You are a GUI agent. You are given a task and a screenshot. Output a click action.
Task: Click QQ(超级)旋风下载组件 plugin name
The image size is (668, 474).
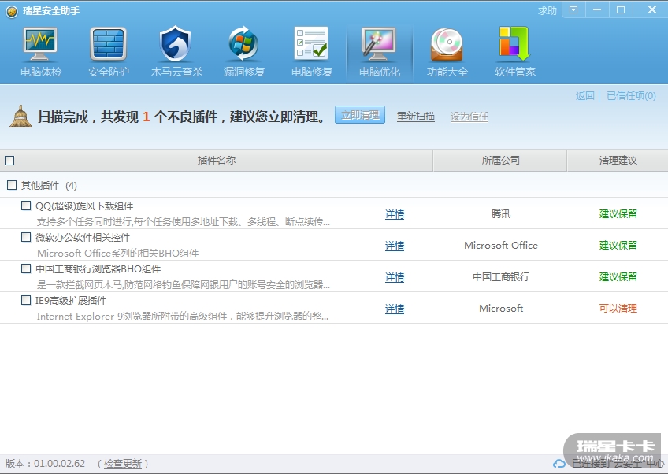[x=84, y=206]
